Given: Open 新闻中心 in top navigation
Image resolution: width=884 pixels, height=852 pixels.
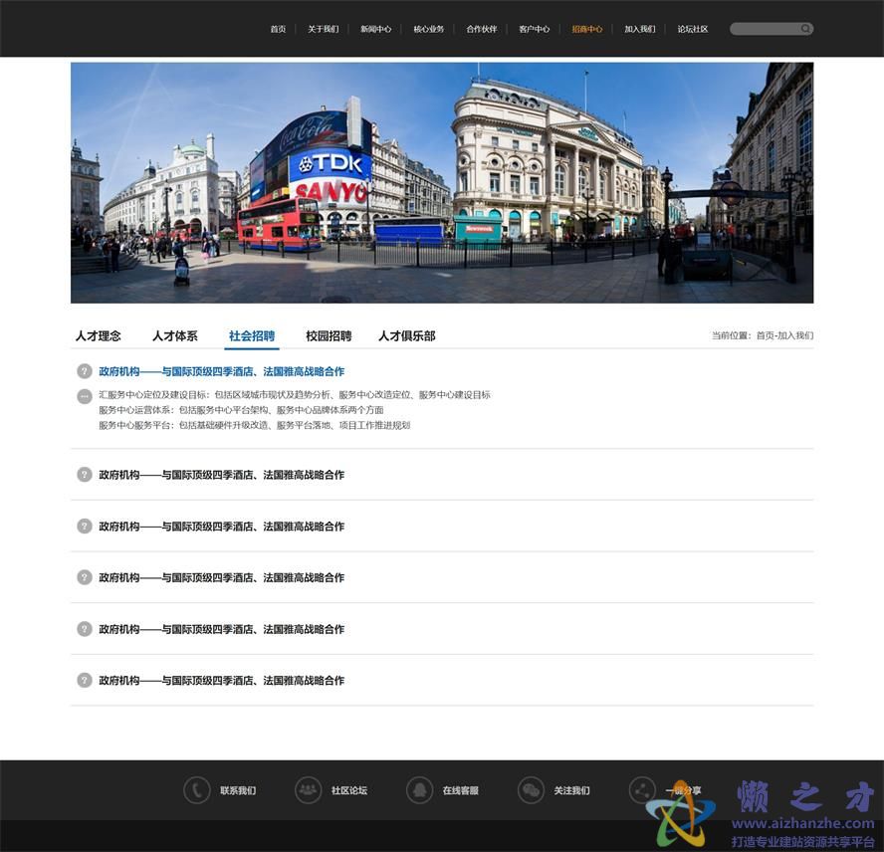Looking at the screenshot, I should click(x=375, y=29).
